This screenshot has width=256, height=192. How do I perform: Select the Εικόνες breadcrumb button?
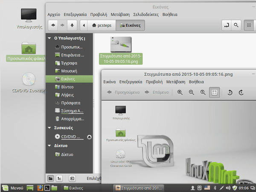130,25
